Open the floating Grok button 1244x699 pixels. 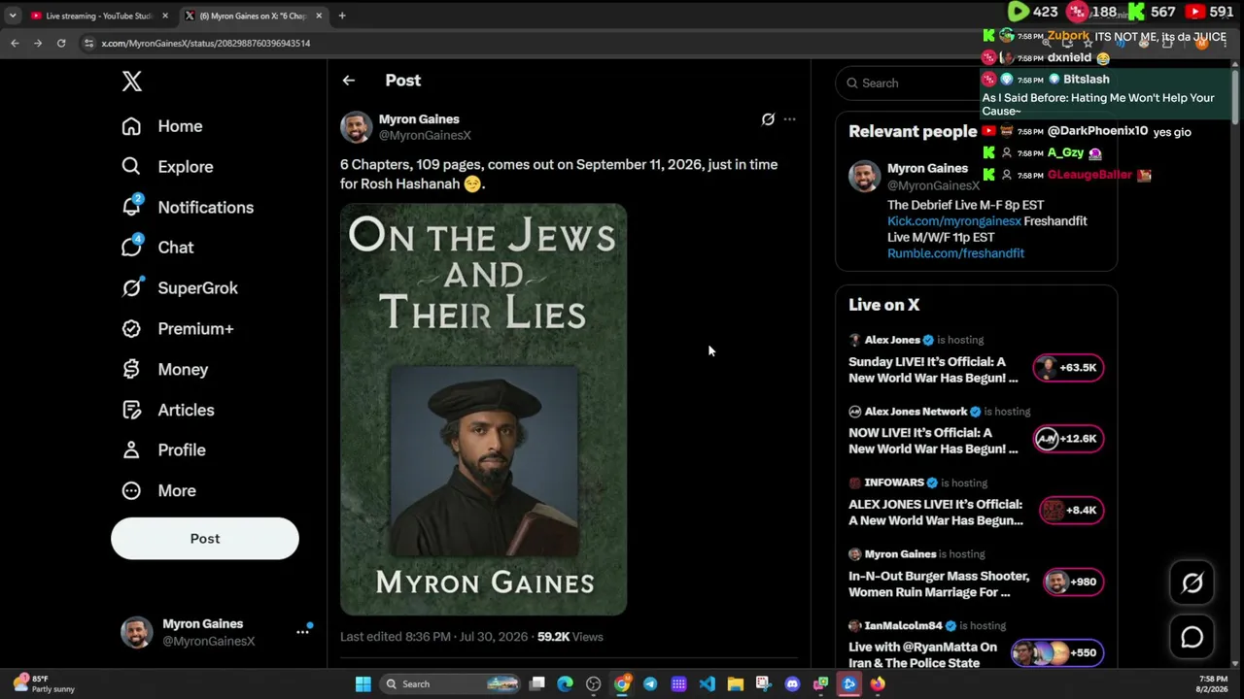pos(1192,582)
